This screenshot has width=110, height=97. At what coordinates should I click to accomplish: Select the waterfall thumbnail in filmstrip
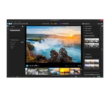pyautogui.click(x=54, y=71)
